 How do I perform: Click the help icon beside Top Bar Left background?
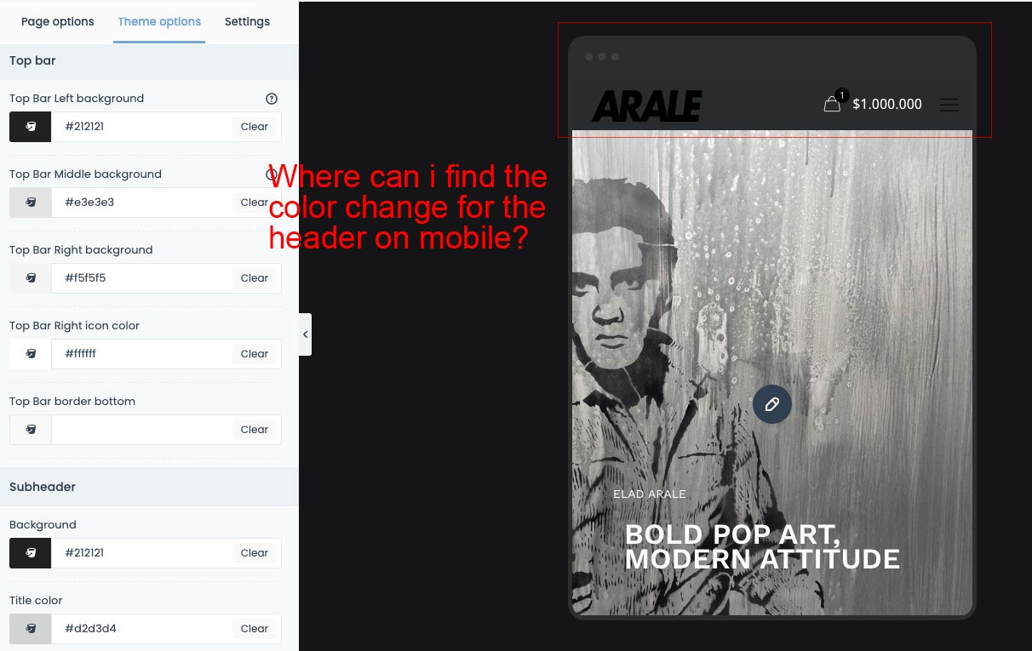(x=272, y=99)
